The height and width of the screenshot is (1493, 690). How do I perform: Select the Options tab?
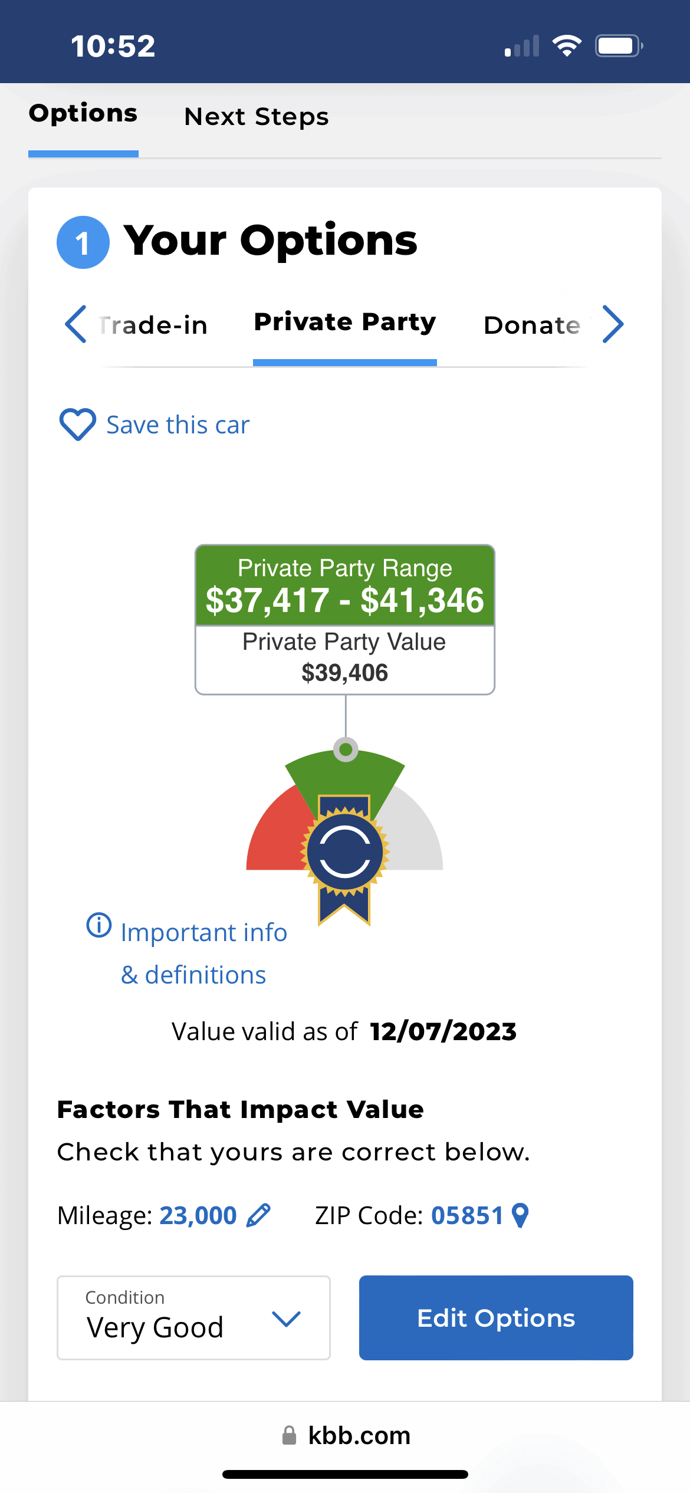click(x=83, y=113)
